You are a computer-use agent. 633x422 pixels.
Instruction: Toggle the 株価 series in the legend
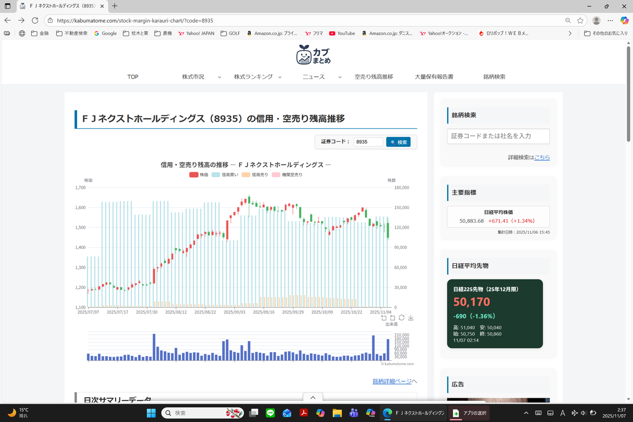click(199, 175)
